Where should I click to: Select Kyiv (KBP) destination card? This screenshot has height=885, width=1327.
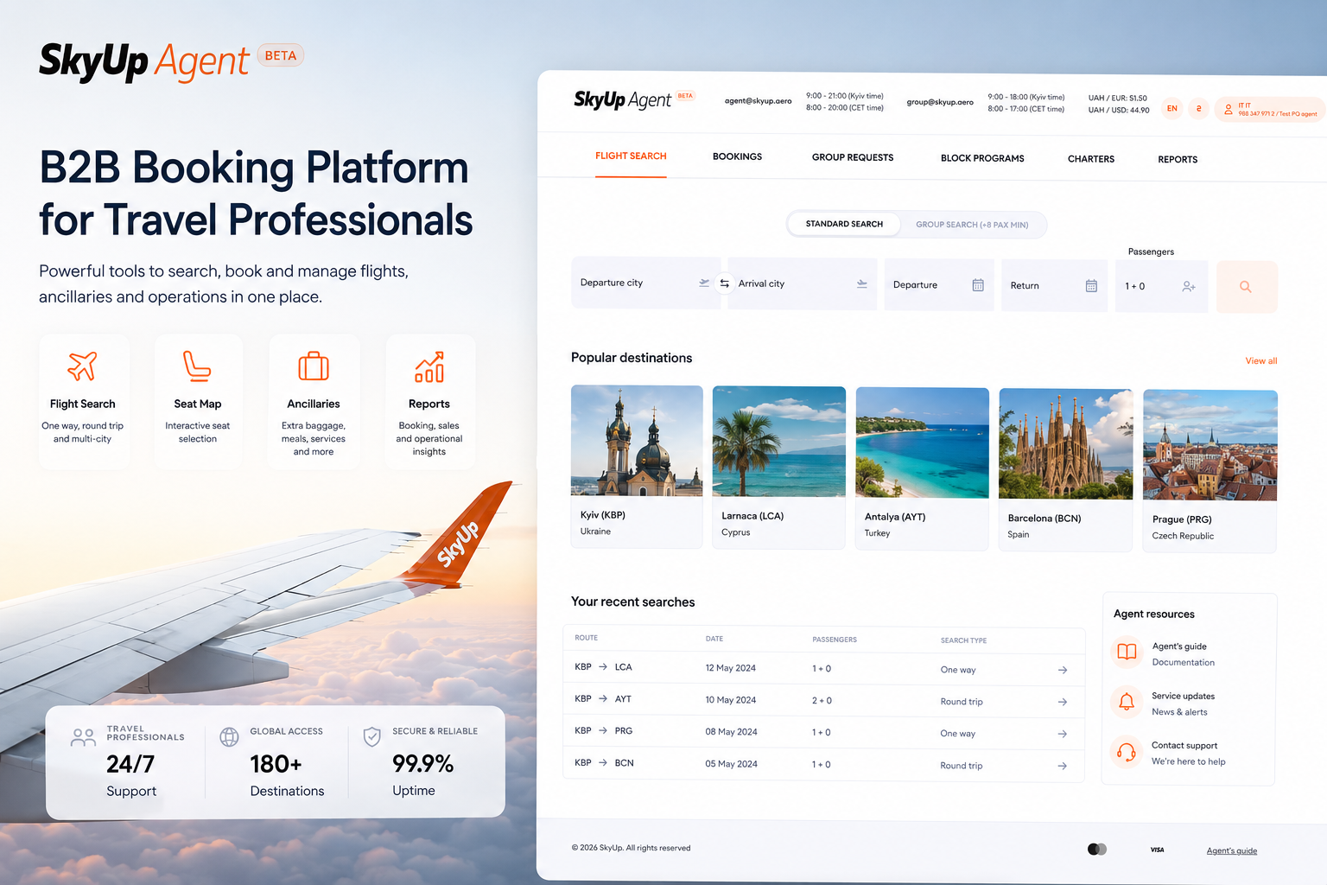[x=637, y=467]
